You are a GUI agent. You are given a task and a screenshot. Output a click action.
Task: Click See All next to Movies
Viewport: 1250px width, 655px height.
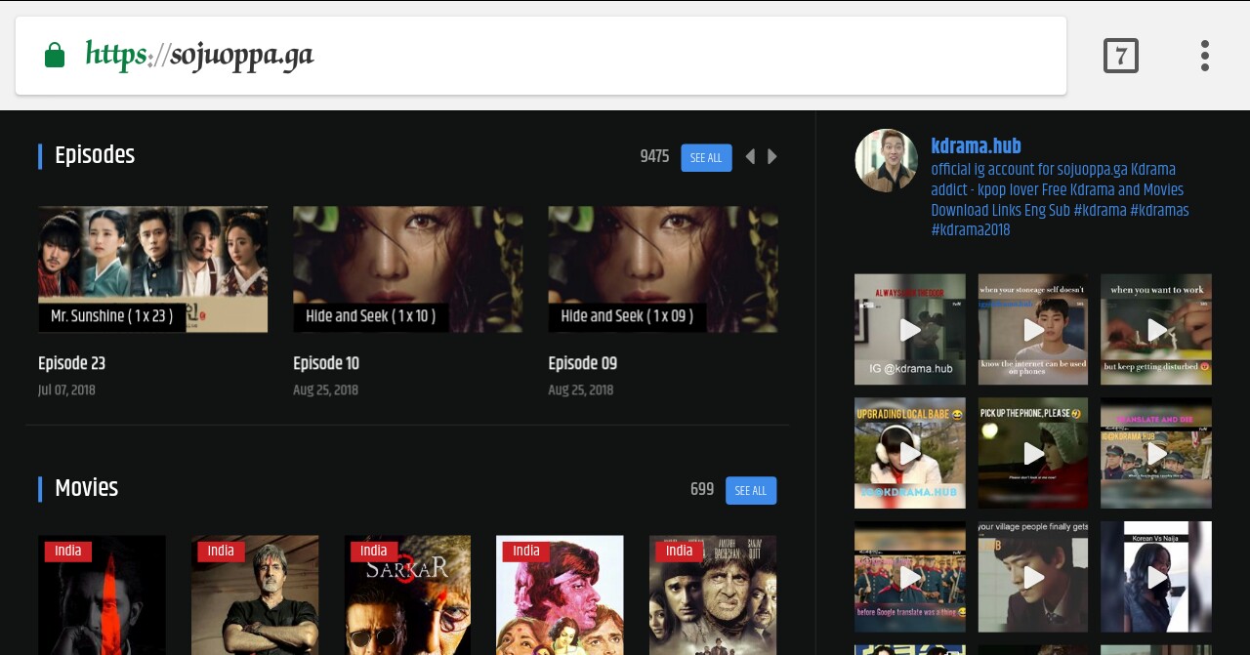click(751, 491)
